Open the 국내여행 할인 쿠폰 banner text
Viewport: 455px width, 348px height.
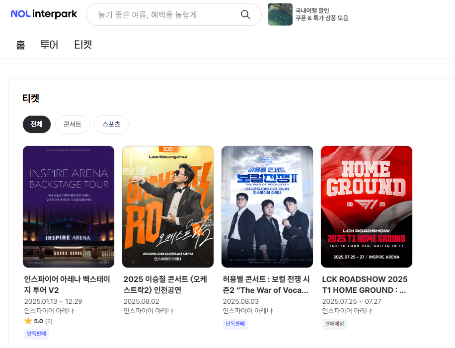point(322,14)
